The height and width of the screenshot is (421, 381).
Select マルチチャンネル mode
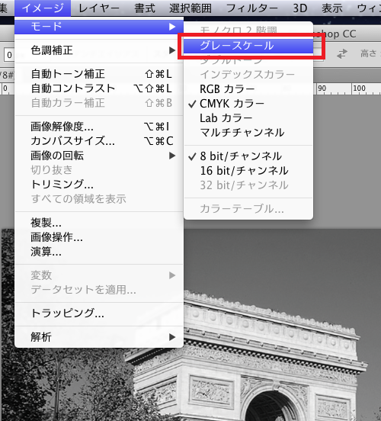pos(248,133)
